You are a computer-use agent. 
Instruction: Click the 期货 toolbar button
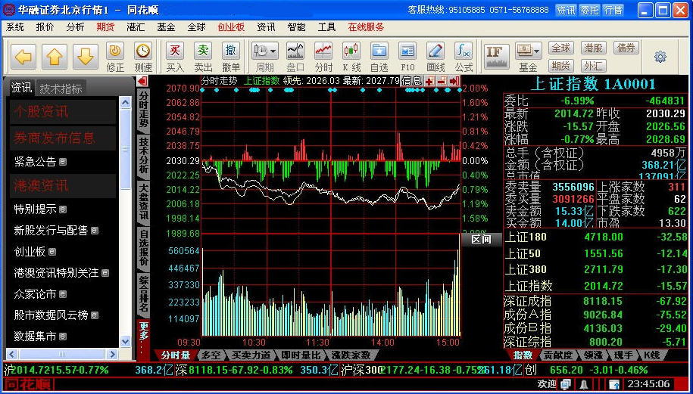coord(561,67)
